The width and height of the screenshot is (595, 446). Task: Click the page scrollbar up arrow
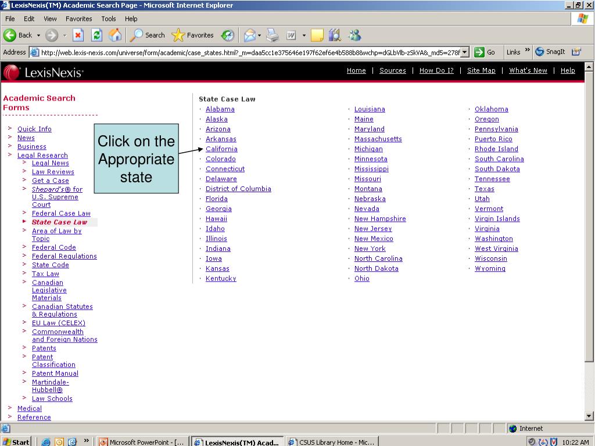[589, 67]
